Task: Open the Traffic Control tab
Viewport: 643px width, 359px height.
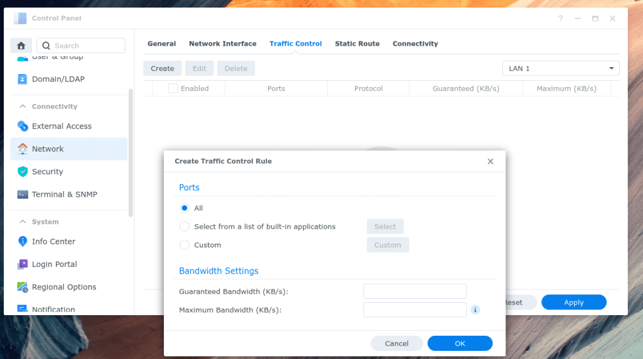Action: point(296,43)
